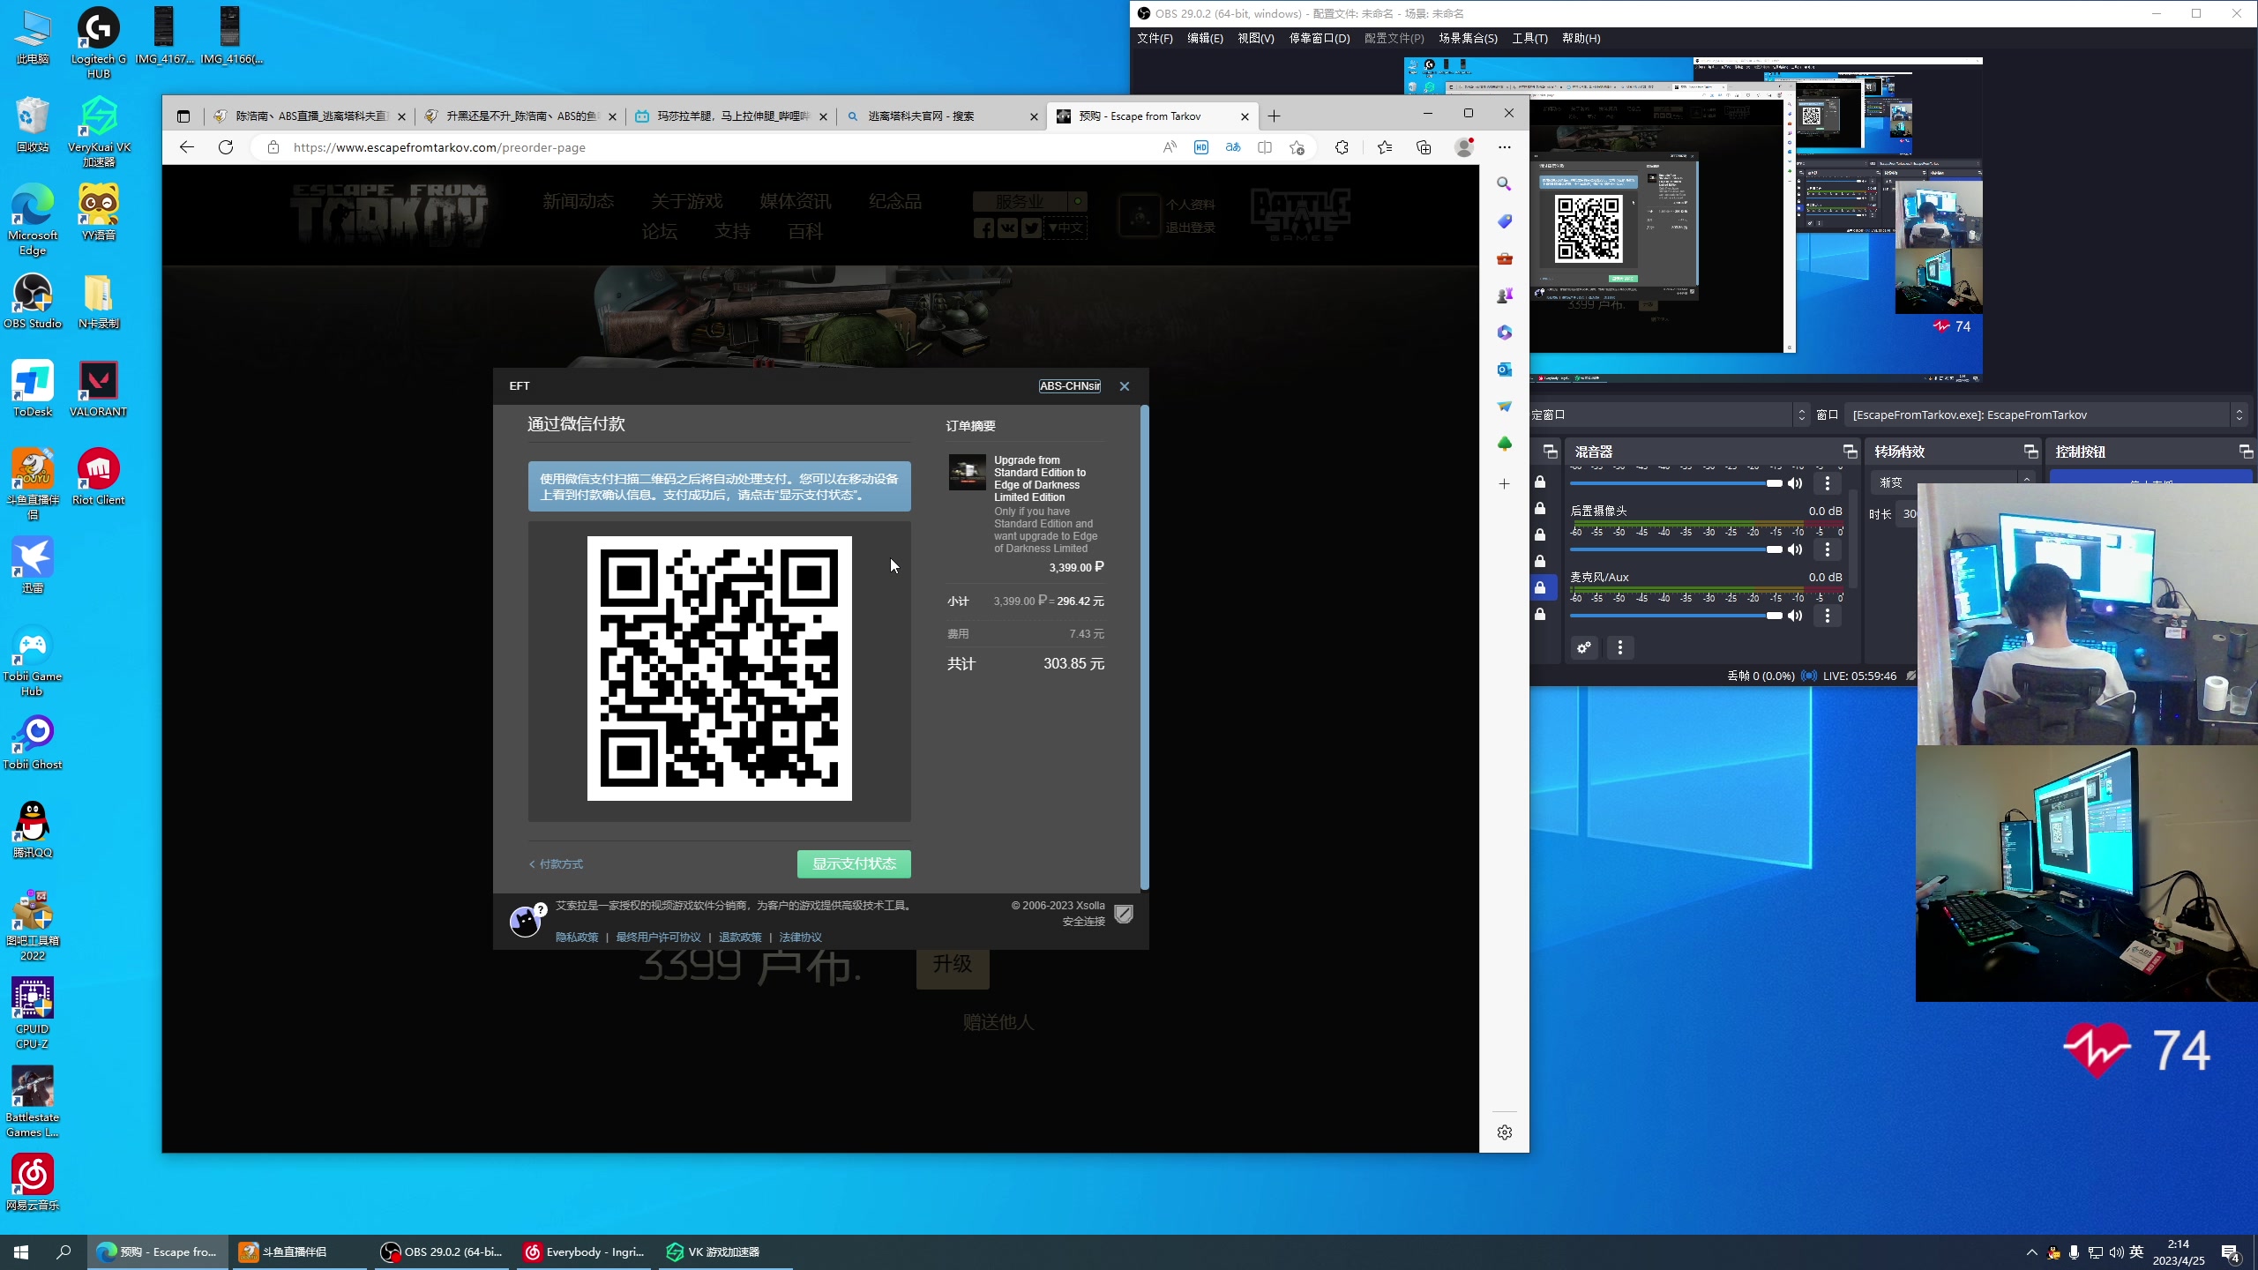Open 后置摄像头 channel three-dot menu
This screenshot has width=2258, height=1270.
tap(1828, 549)
